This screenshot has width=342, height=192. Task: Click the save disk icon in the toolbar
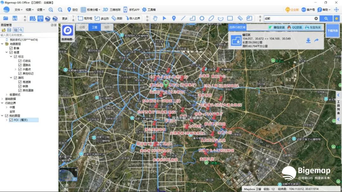pyautogui.click(x=15, y=18)
